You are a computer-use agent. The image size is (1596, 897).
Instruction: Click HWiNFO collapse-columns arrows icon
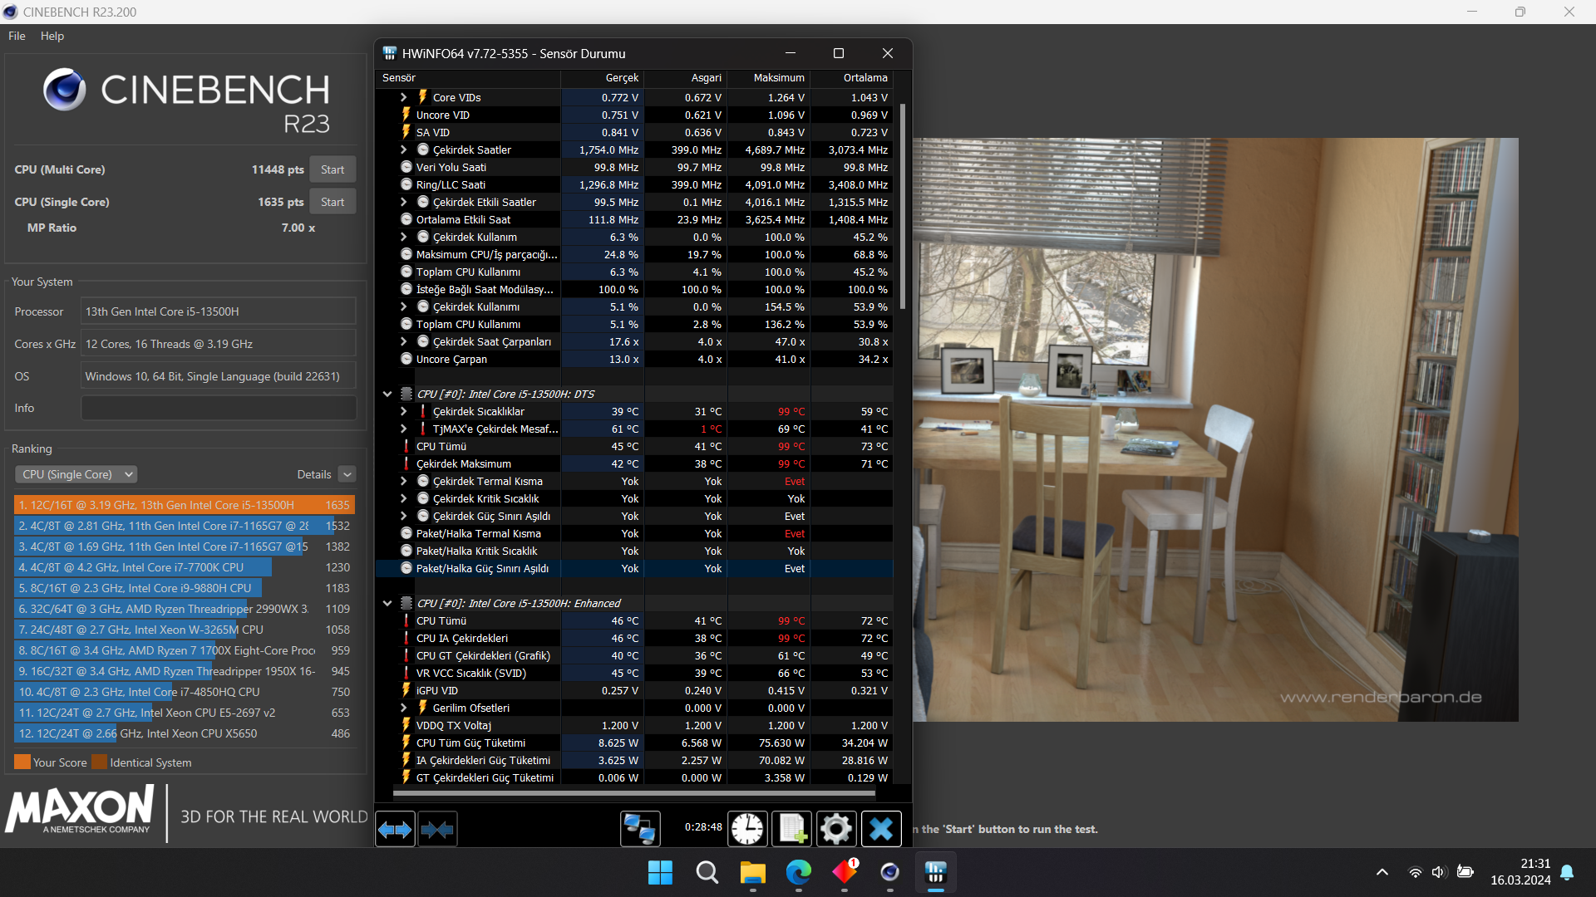[437, 829]
